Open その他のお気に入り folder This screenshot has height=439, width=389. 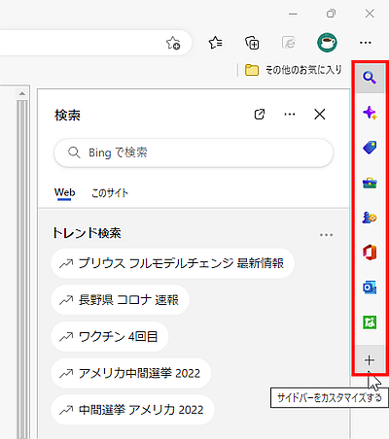coord(294,70)
